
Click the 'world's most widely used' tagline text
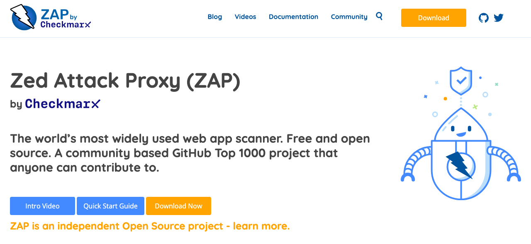(x=190, y=153)
